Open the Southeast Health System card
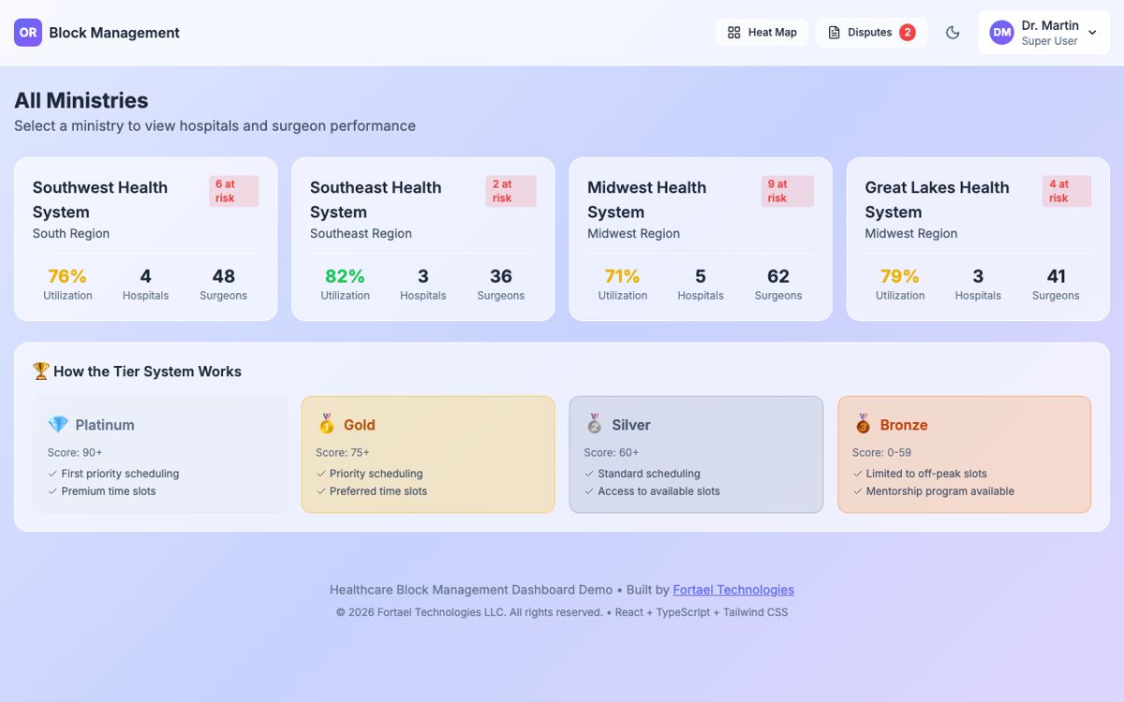Screen dimensions: 1124x702 [423, 239]
